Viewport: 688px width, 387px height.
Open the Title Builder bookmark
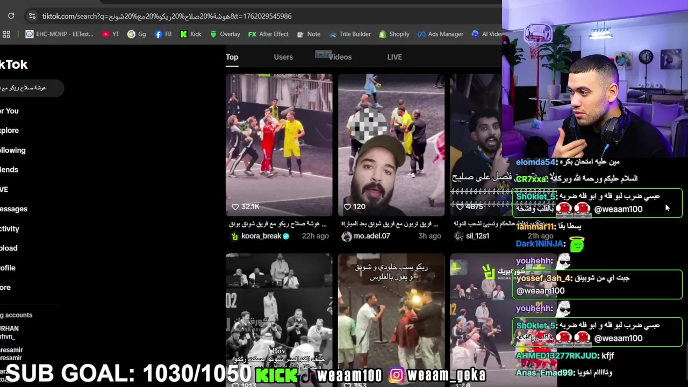[x=350, y=34]
